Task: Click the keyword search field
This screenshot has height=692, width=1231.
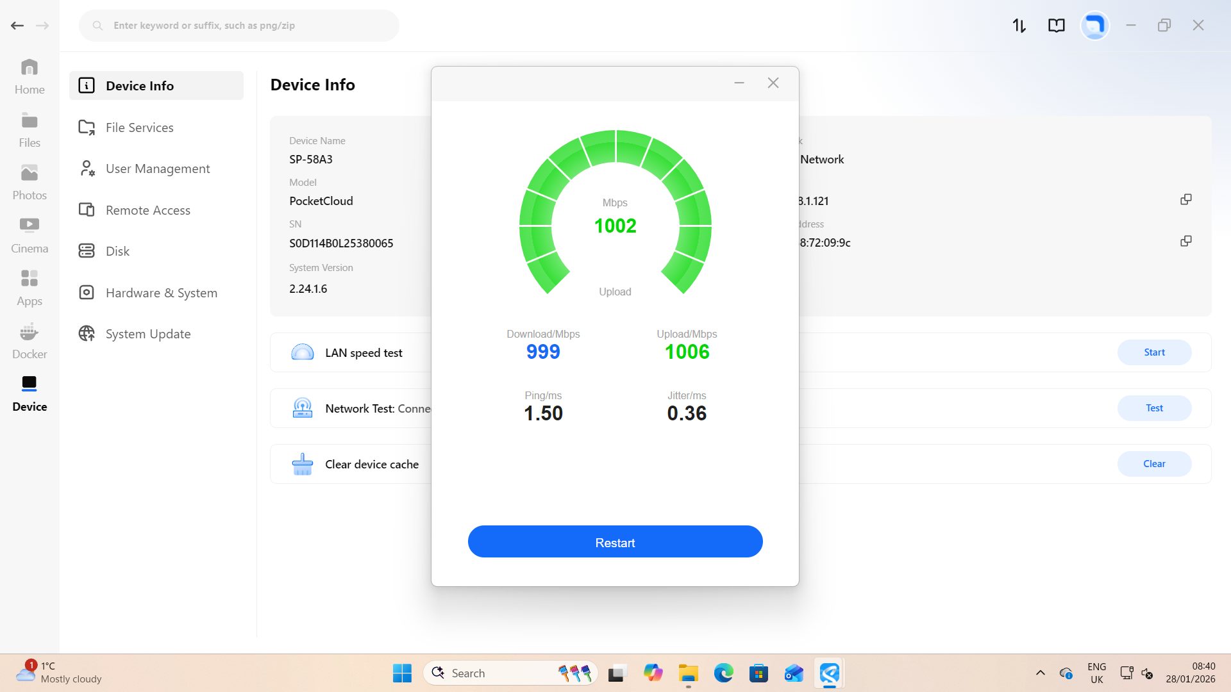Action: [x=239, y=25]
